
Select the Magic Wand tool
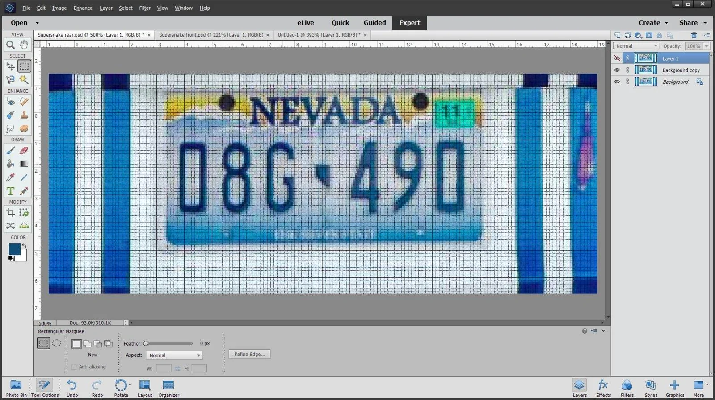[24, 79]
